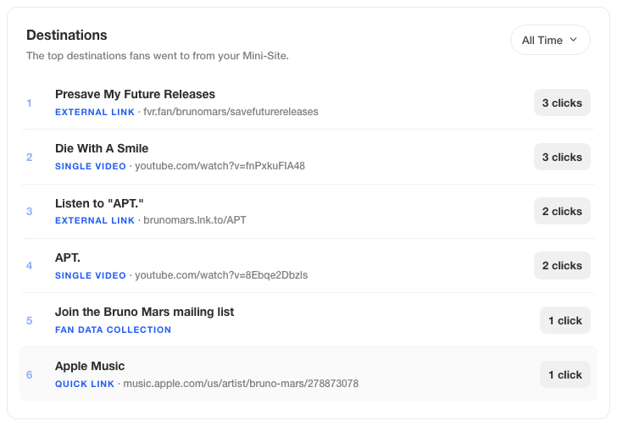The height and width of the screenshot is (426, 617).
Task: Click 'APT.' single video title
Action: (68, 257)
